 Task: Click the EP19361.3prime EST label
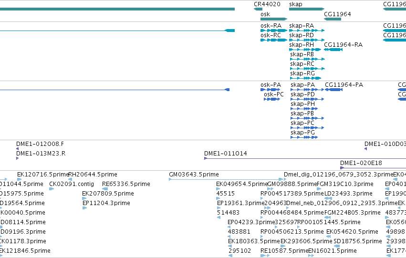tap(241, 203)
